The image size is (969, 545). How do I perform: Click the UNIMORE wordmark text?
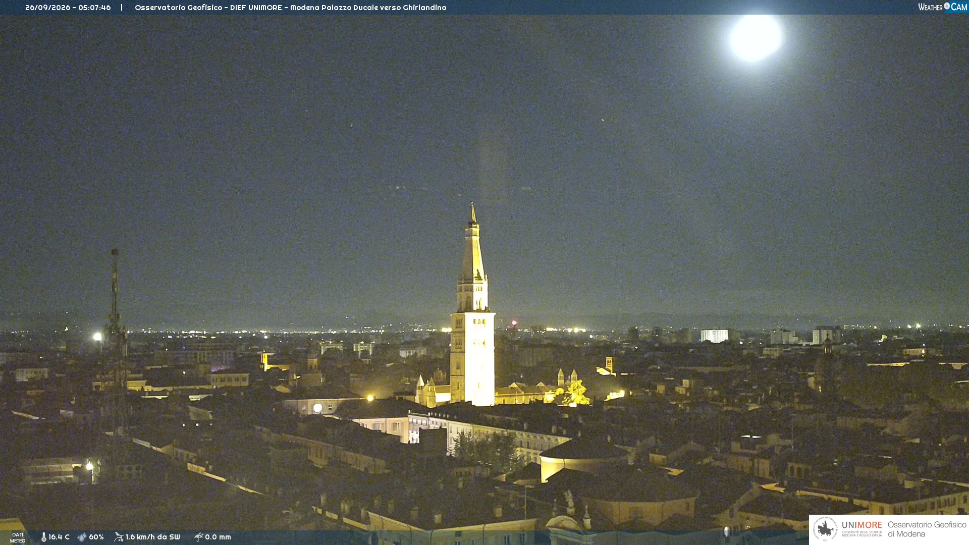(862, 525)
